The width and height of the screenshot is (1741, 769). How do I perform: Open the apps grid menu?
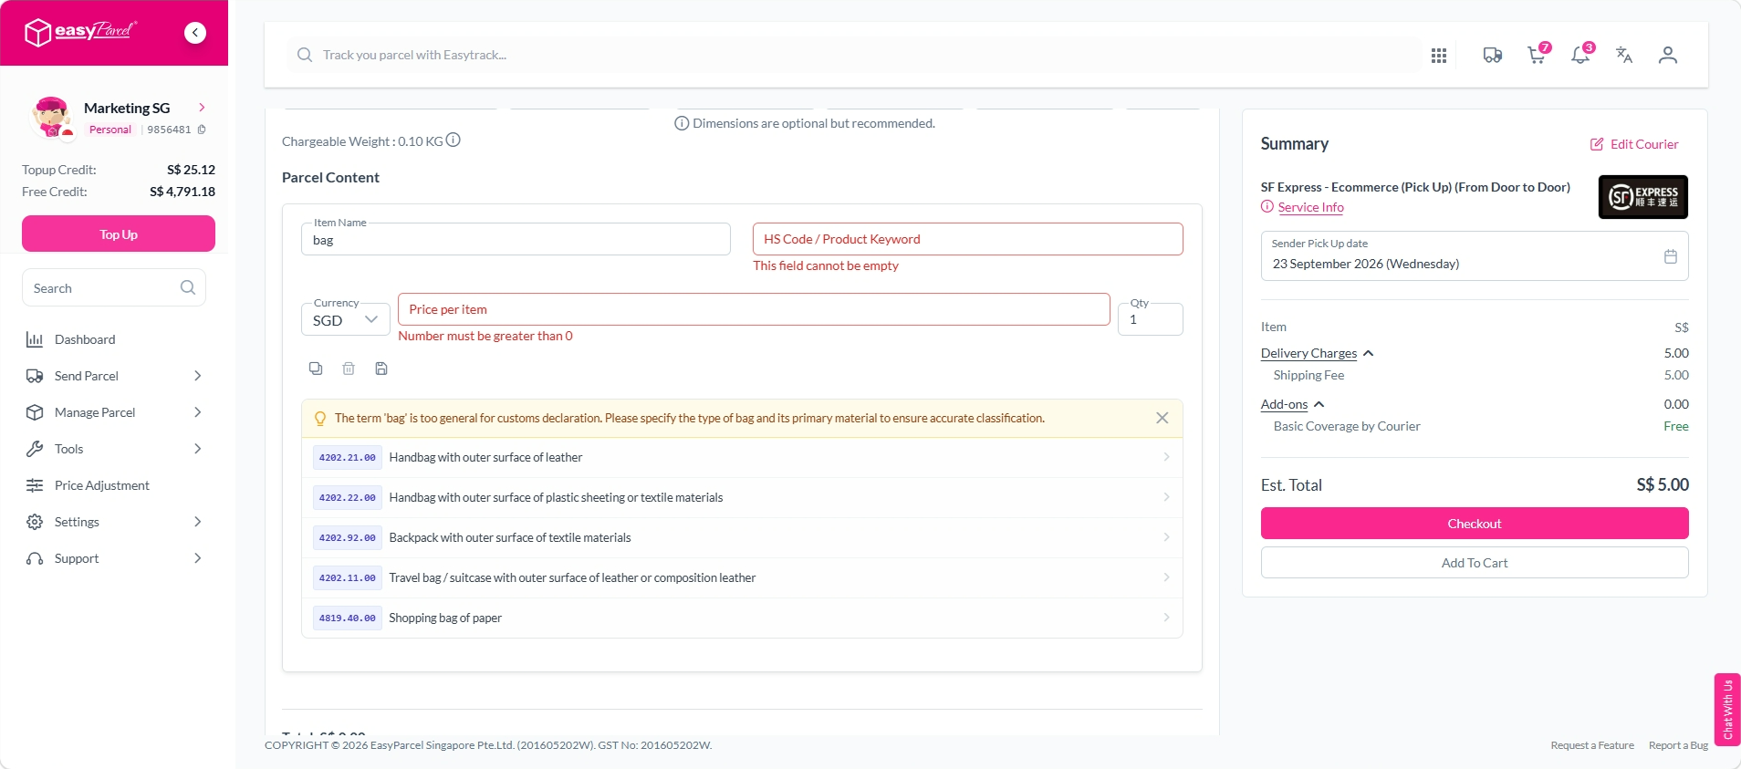point(1439,56)
